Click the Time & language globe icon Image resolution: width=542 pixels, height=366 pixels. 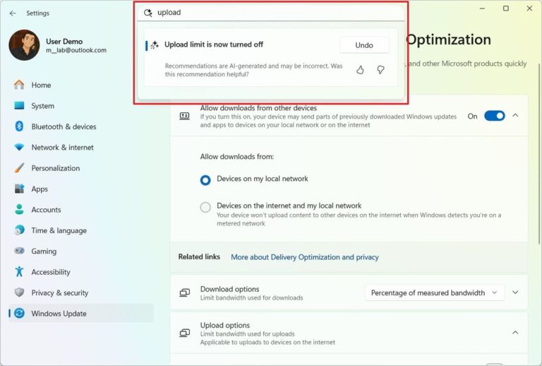(x=19, y=230)
